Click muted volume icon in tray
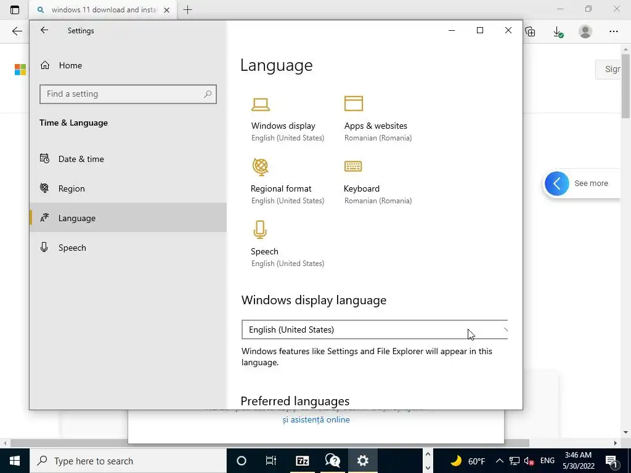 coord(529,461)
